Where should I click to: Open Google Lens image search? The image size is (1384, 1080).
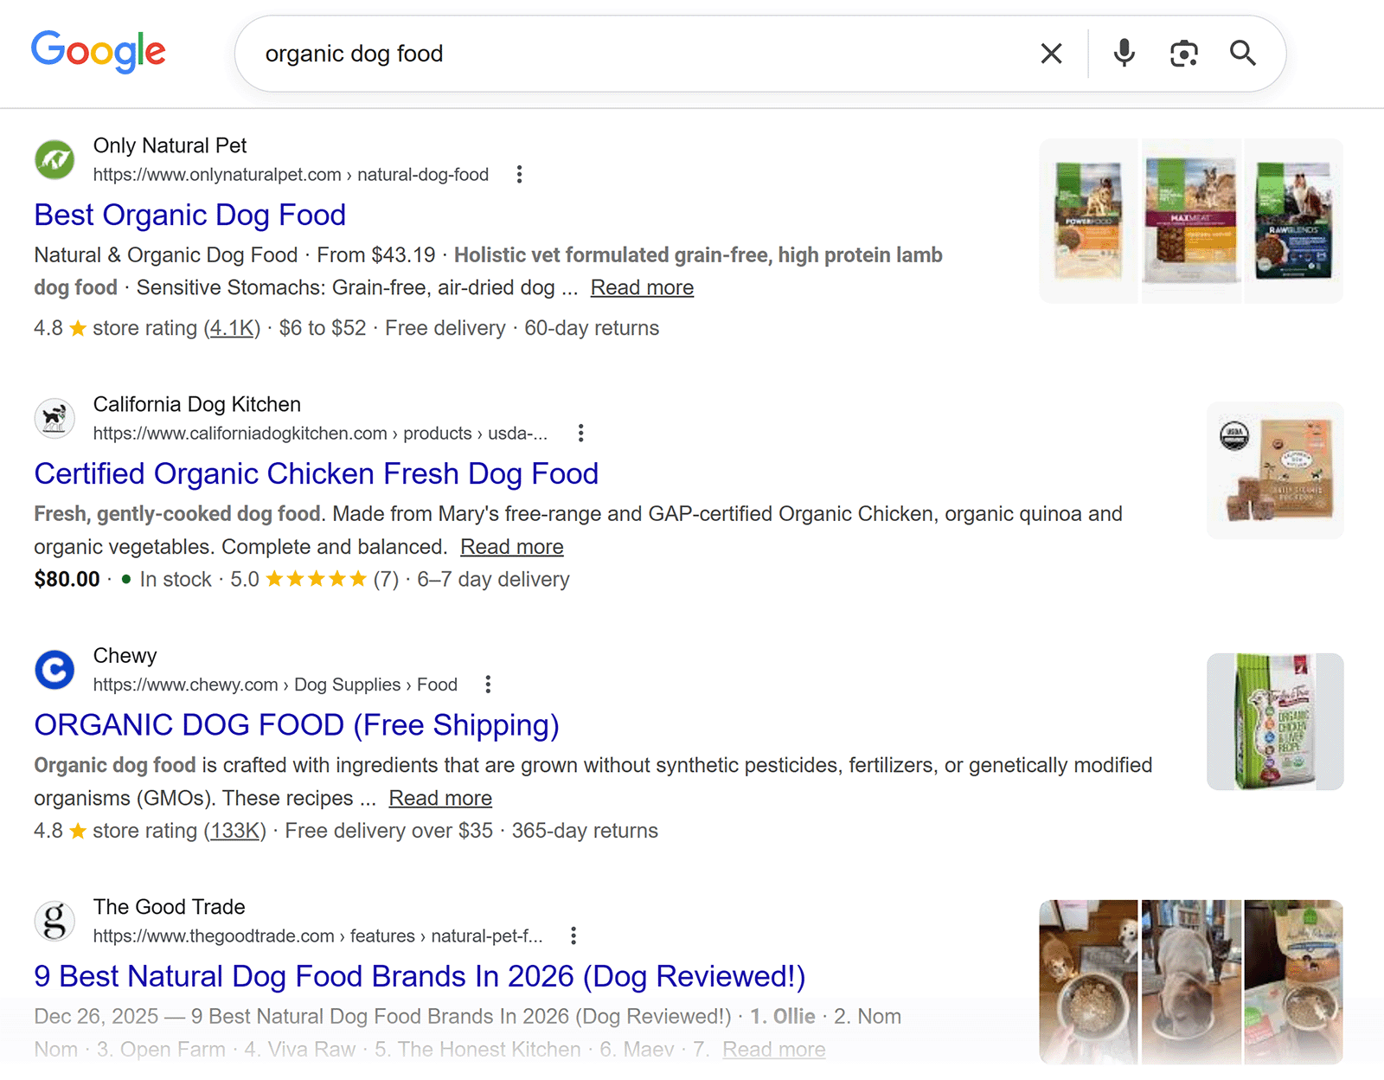click(1183, 53)
